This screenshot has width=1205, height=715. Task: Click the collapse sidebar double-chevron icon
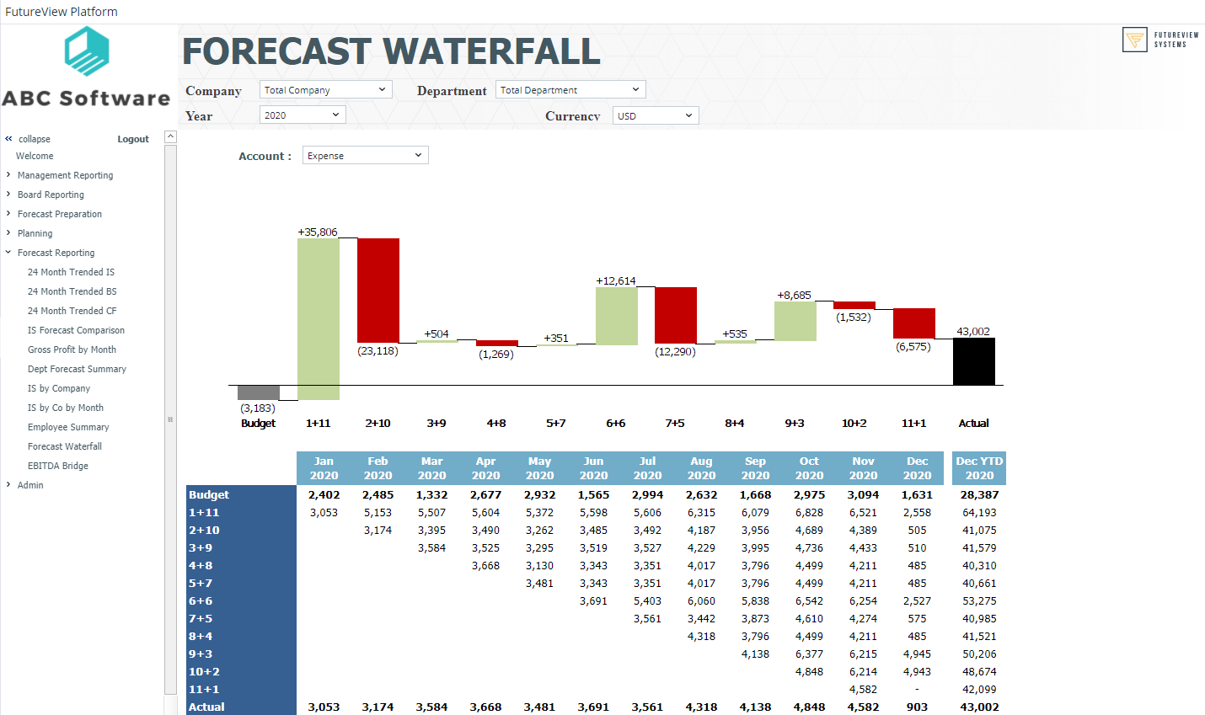[10, 138]
